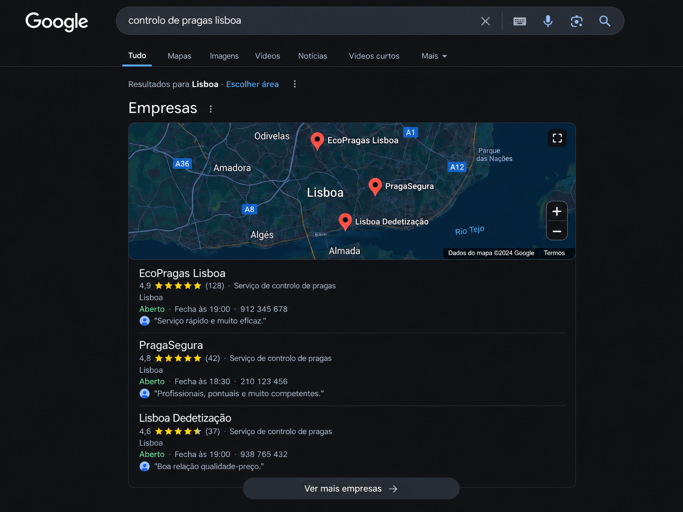Switch to the Mapas tab
The height and width of the screenshot is (512, 683).
point(179,56)
